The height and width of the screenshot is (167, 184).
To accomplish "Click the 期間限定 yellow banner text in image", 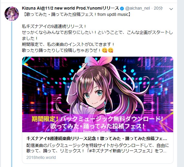I will tap(45, 119).
